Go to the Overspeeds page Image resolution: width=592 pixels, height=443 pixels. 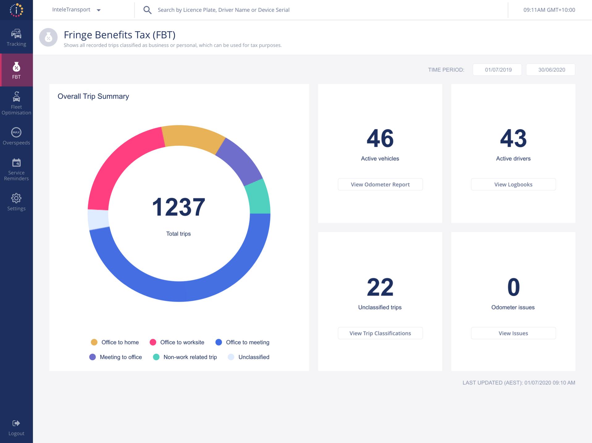[x=16, y=136]
